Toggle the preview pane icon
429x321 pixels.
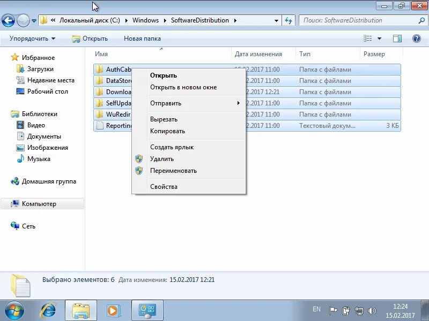coord(397,39)
